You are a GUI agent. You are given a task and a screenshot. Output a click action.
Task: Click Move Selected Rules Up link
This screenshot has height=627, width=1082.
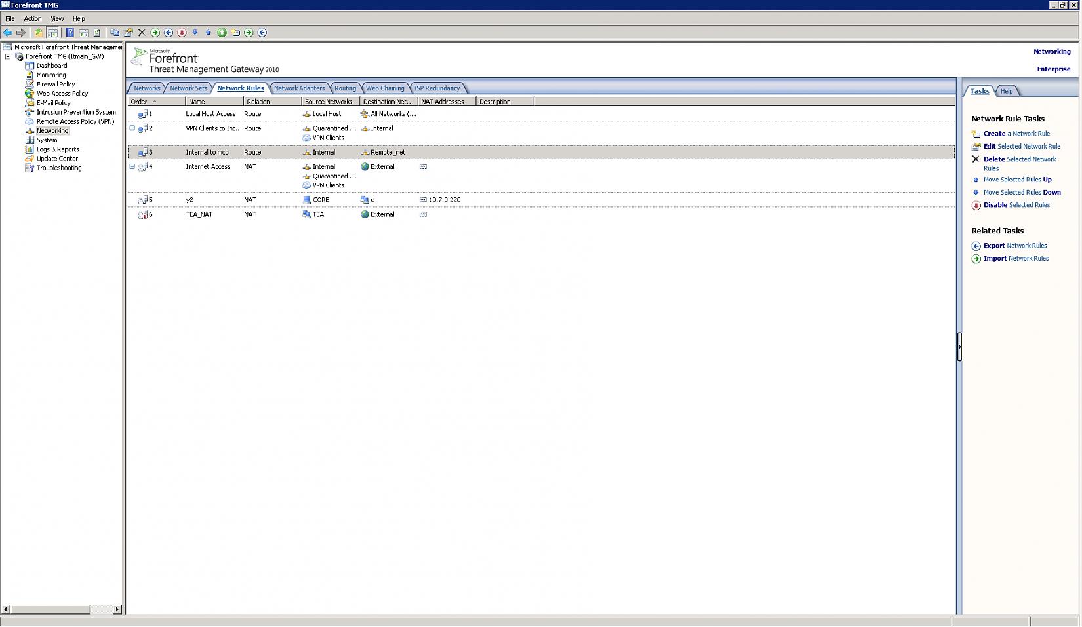pyautogui.click(x=1017, y=180)
